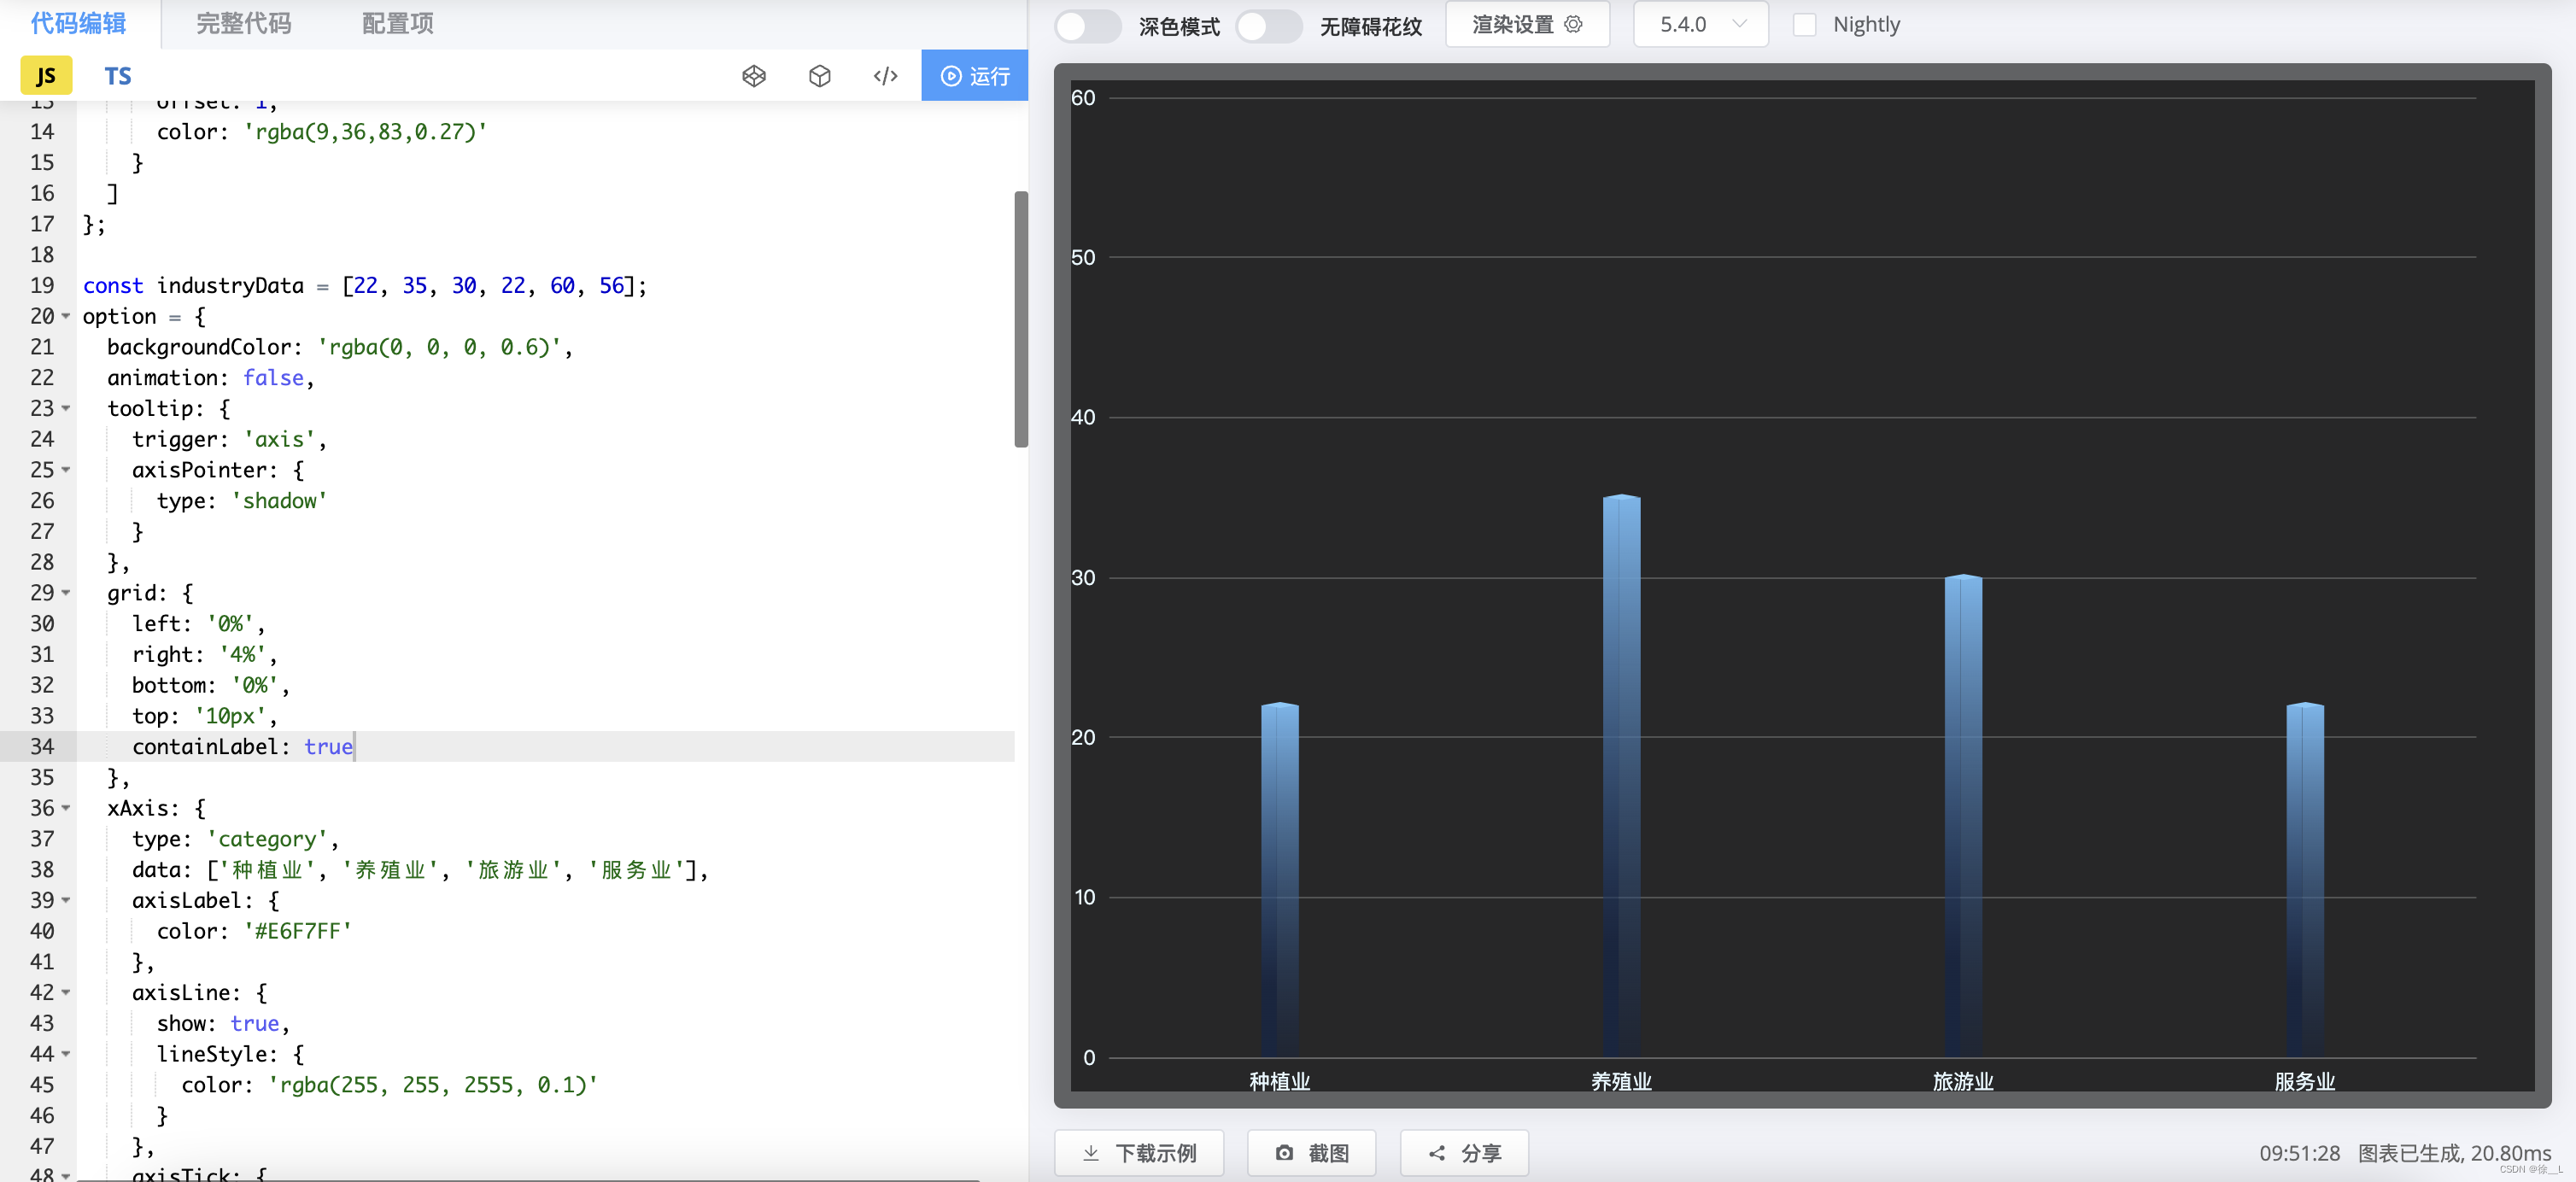Enable dark mode switch

(1087, 26)
